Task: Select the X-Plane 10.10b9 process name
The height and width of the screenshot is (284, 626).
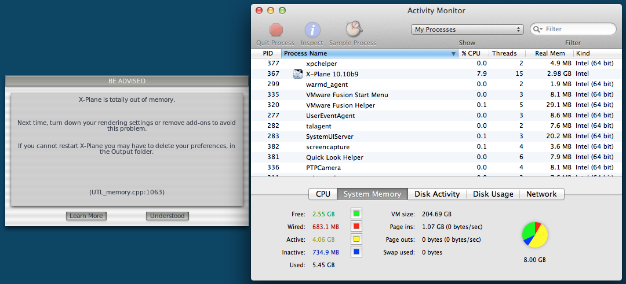Action: (x=331, y=73)
